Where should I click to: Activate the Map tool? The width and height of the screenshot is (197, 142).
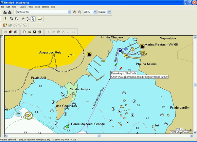[5, 19]
